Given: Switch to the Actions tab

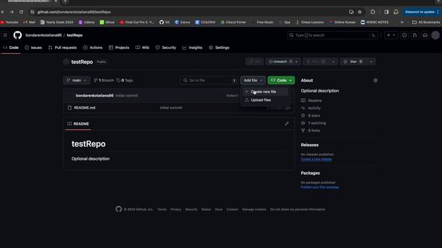Looking at the screenshot, I should click(x=93, y=48).
